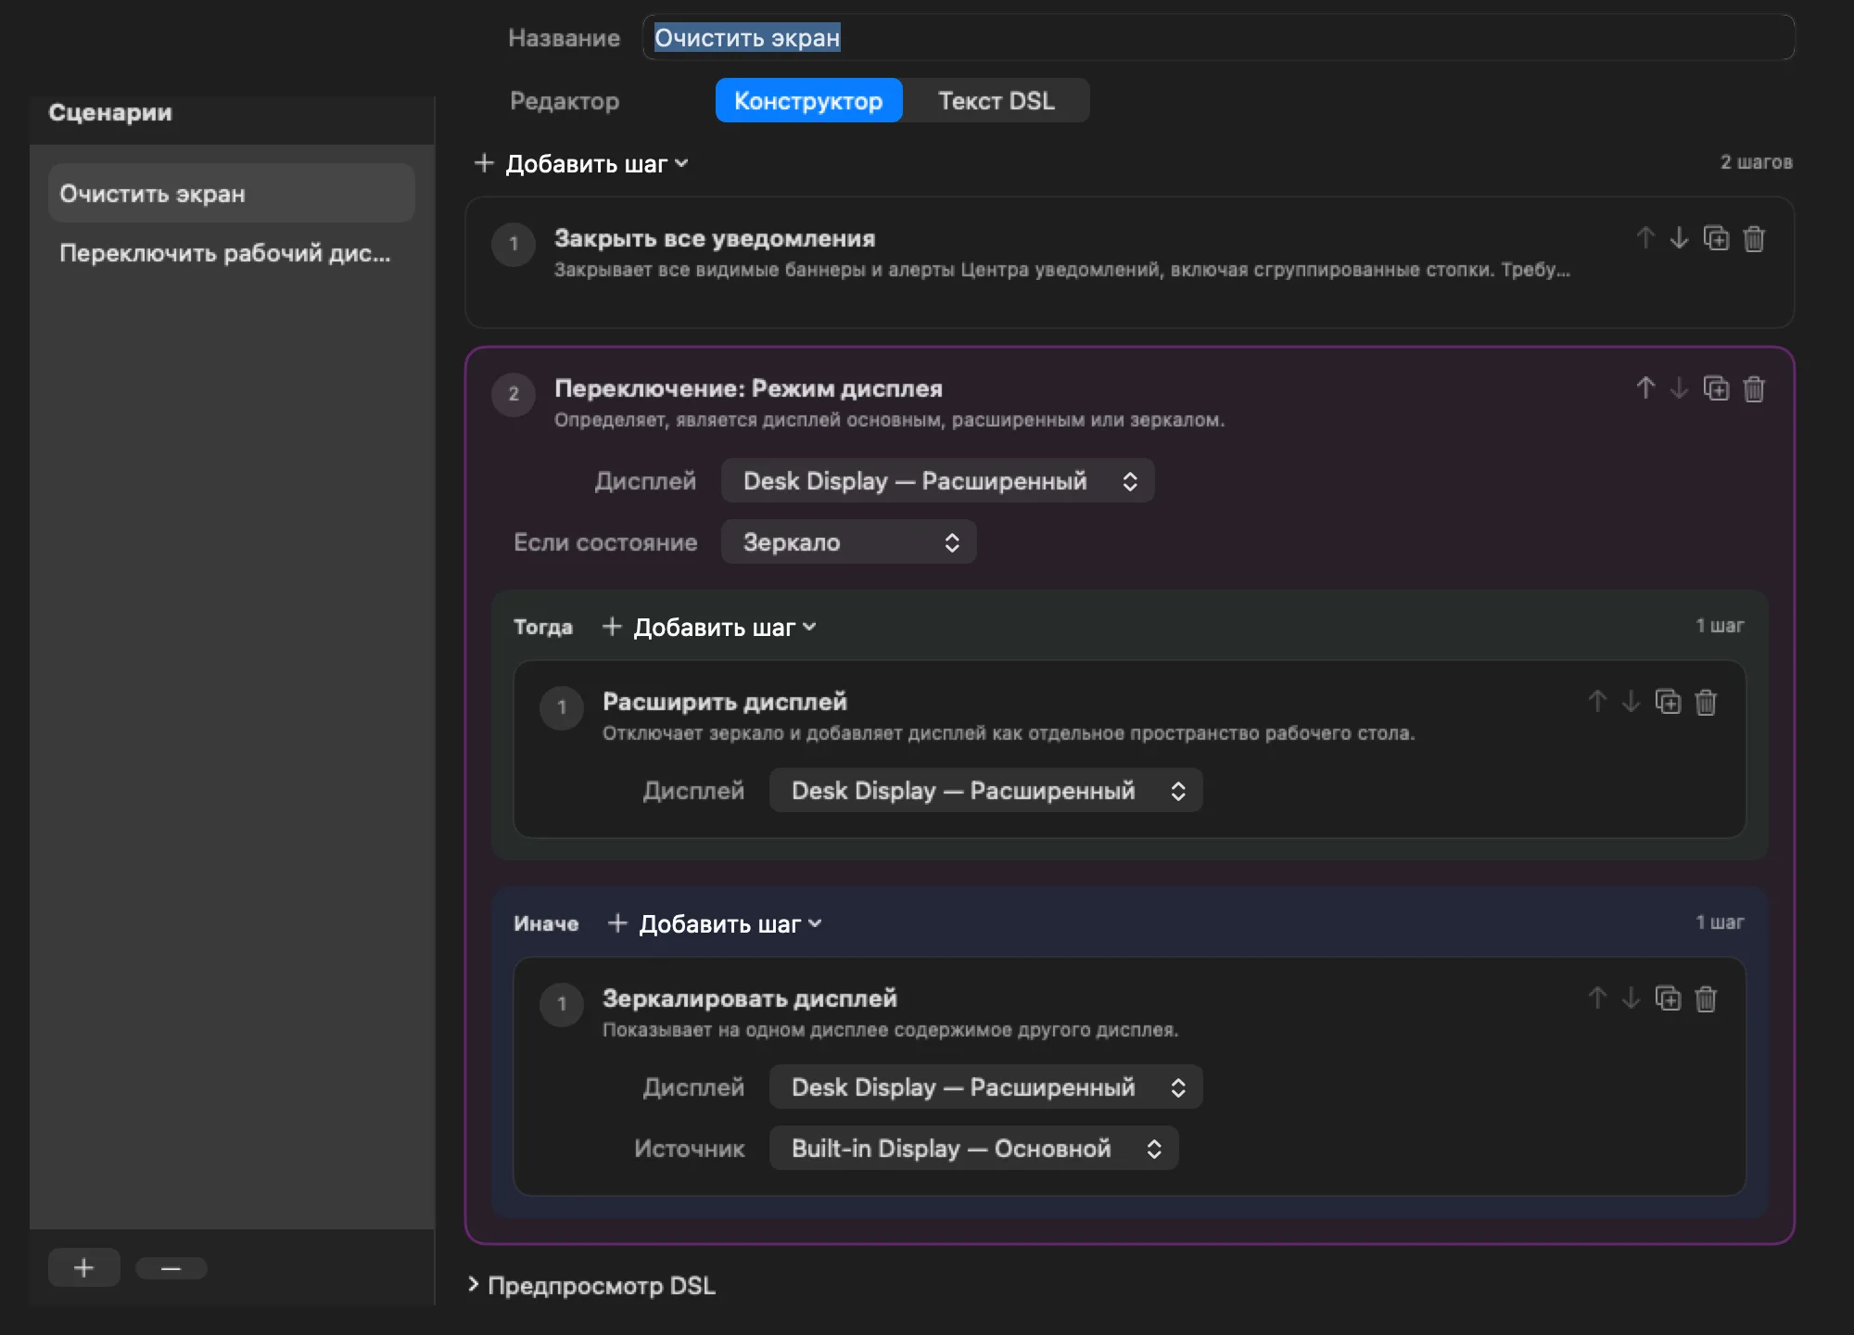Move 'Переключение: Режим дисплея' step down

1679,388
